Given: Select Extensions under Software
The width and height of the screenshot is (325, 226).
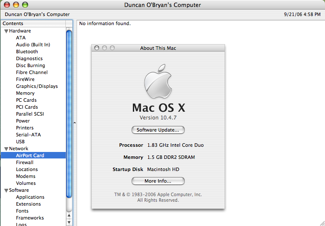Looking at the screenshot, I should coord(29,204).
